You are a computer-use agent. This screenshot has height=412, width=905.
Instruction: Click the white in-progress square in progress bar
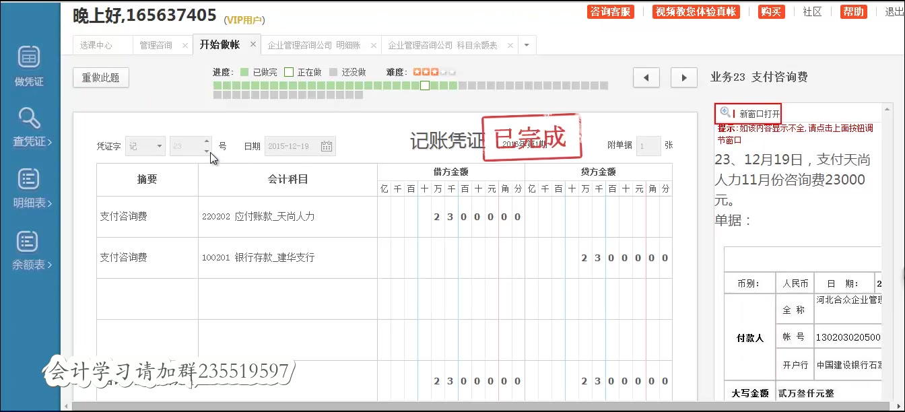(x=425, y=85)
